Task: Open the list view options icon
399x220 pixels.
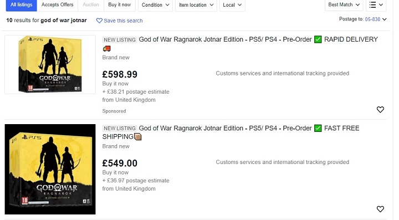Action: pyautogui.click(x=376, y=5)
